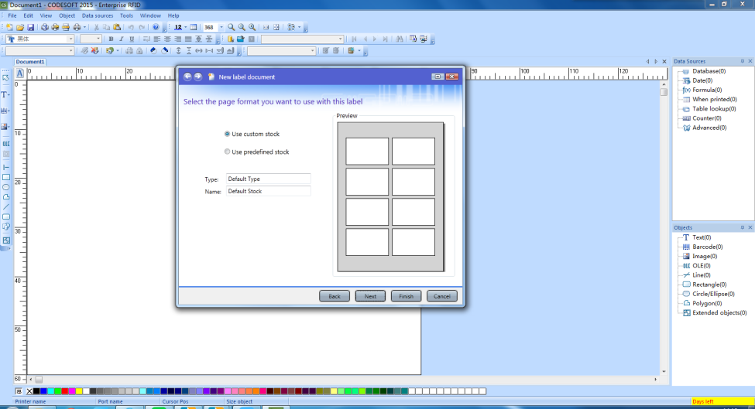Screen dimensions: 755x409
Task: Click wizard navigate-back arrow icon
Action: (187, 77)
